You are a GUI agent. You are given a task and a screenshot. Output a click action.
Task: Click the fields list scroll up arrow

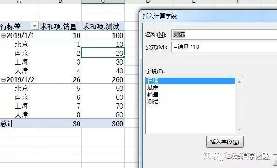point(239,82)
